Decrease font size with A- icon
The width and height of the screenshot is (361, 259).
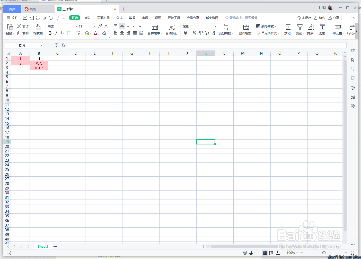[106, 26]
